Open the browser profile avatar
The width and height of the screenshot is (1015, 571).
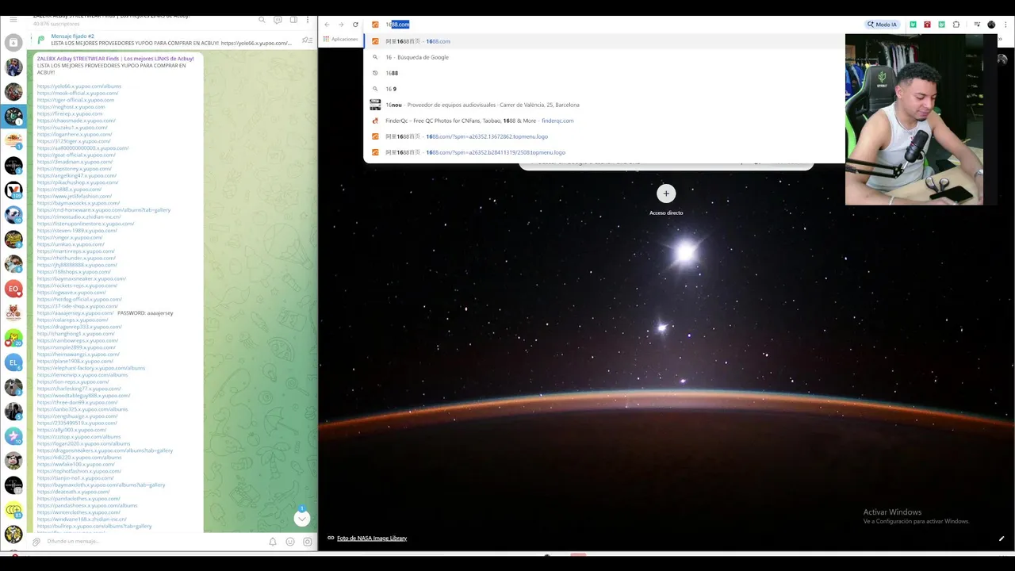tap(991, 25)
